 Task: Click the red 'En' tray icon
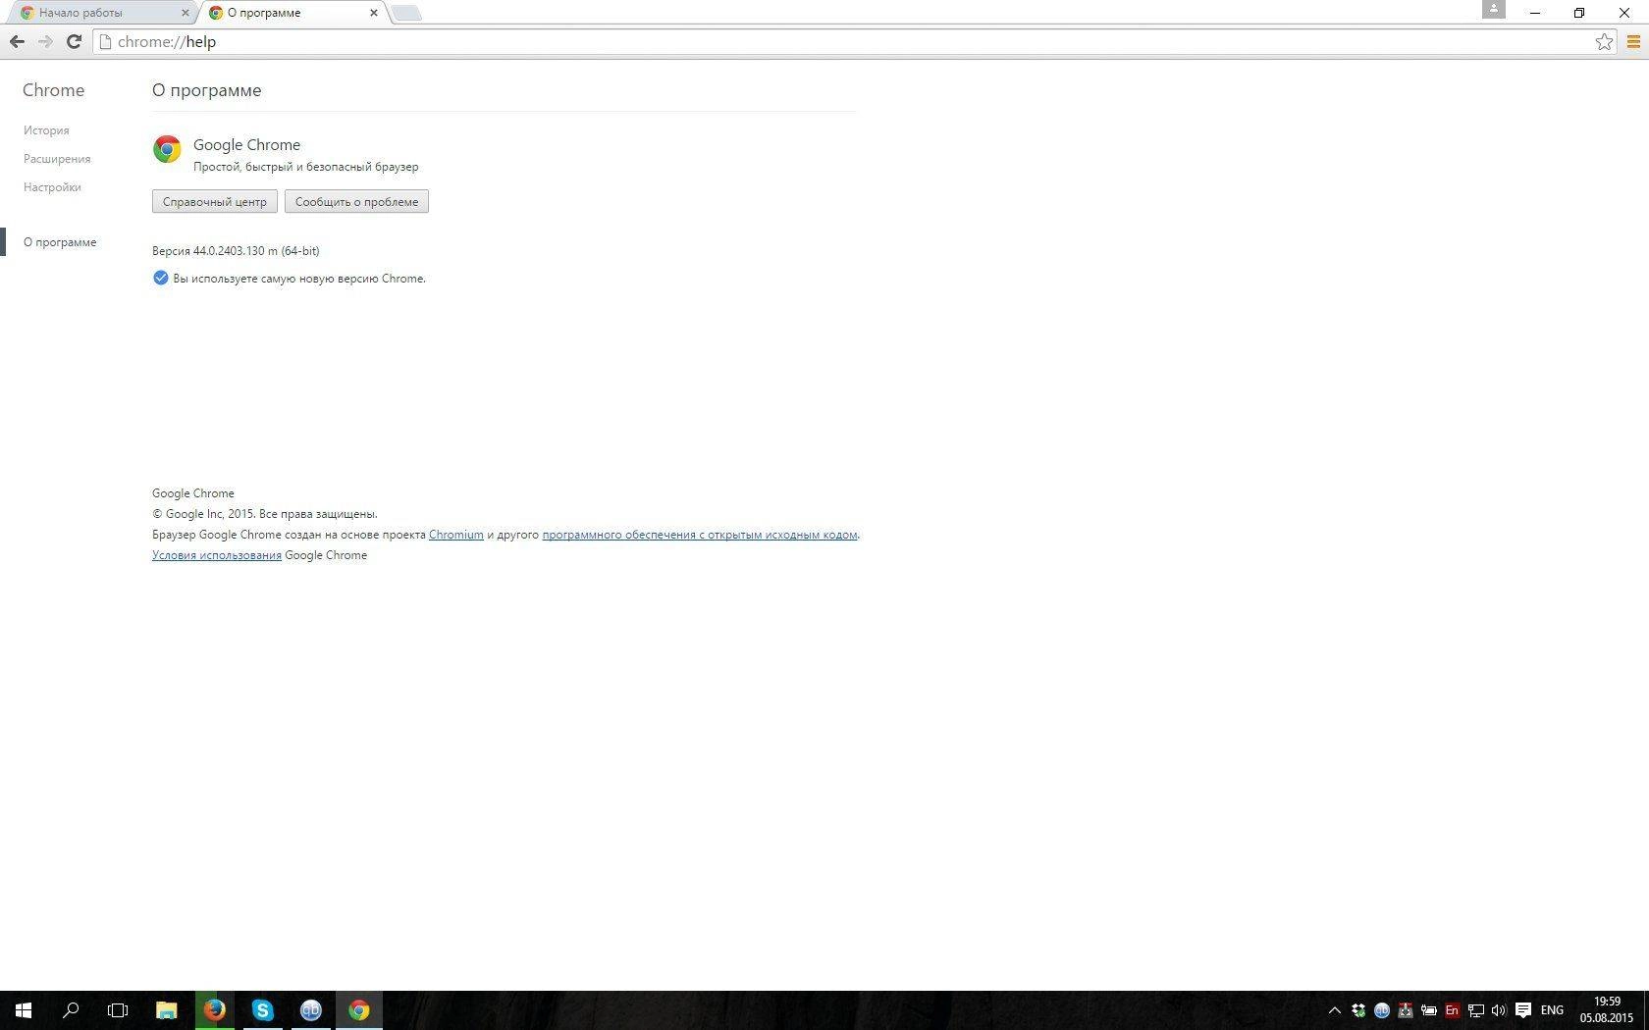pos(1453,1010)
